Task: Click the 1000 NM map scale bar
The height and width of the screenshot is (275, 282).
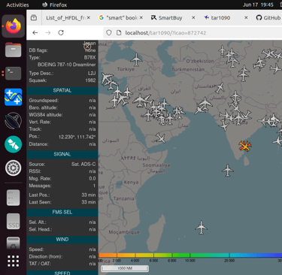Action: point(125,268)
